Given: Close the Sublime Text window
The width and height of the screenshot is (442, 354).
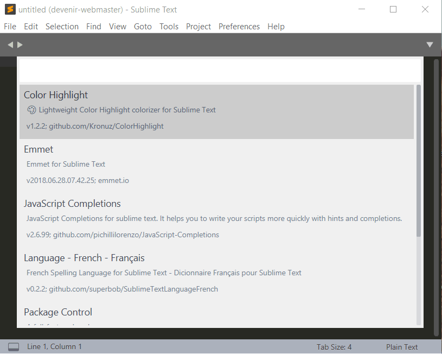Looking at the screenshot, I should click(x=425, y=9).
